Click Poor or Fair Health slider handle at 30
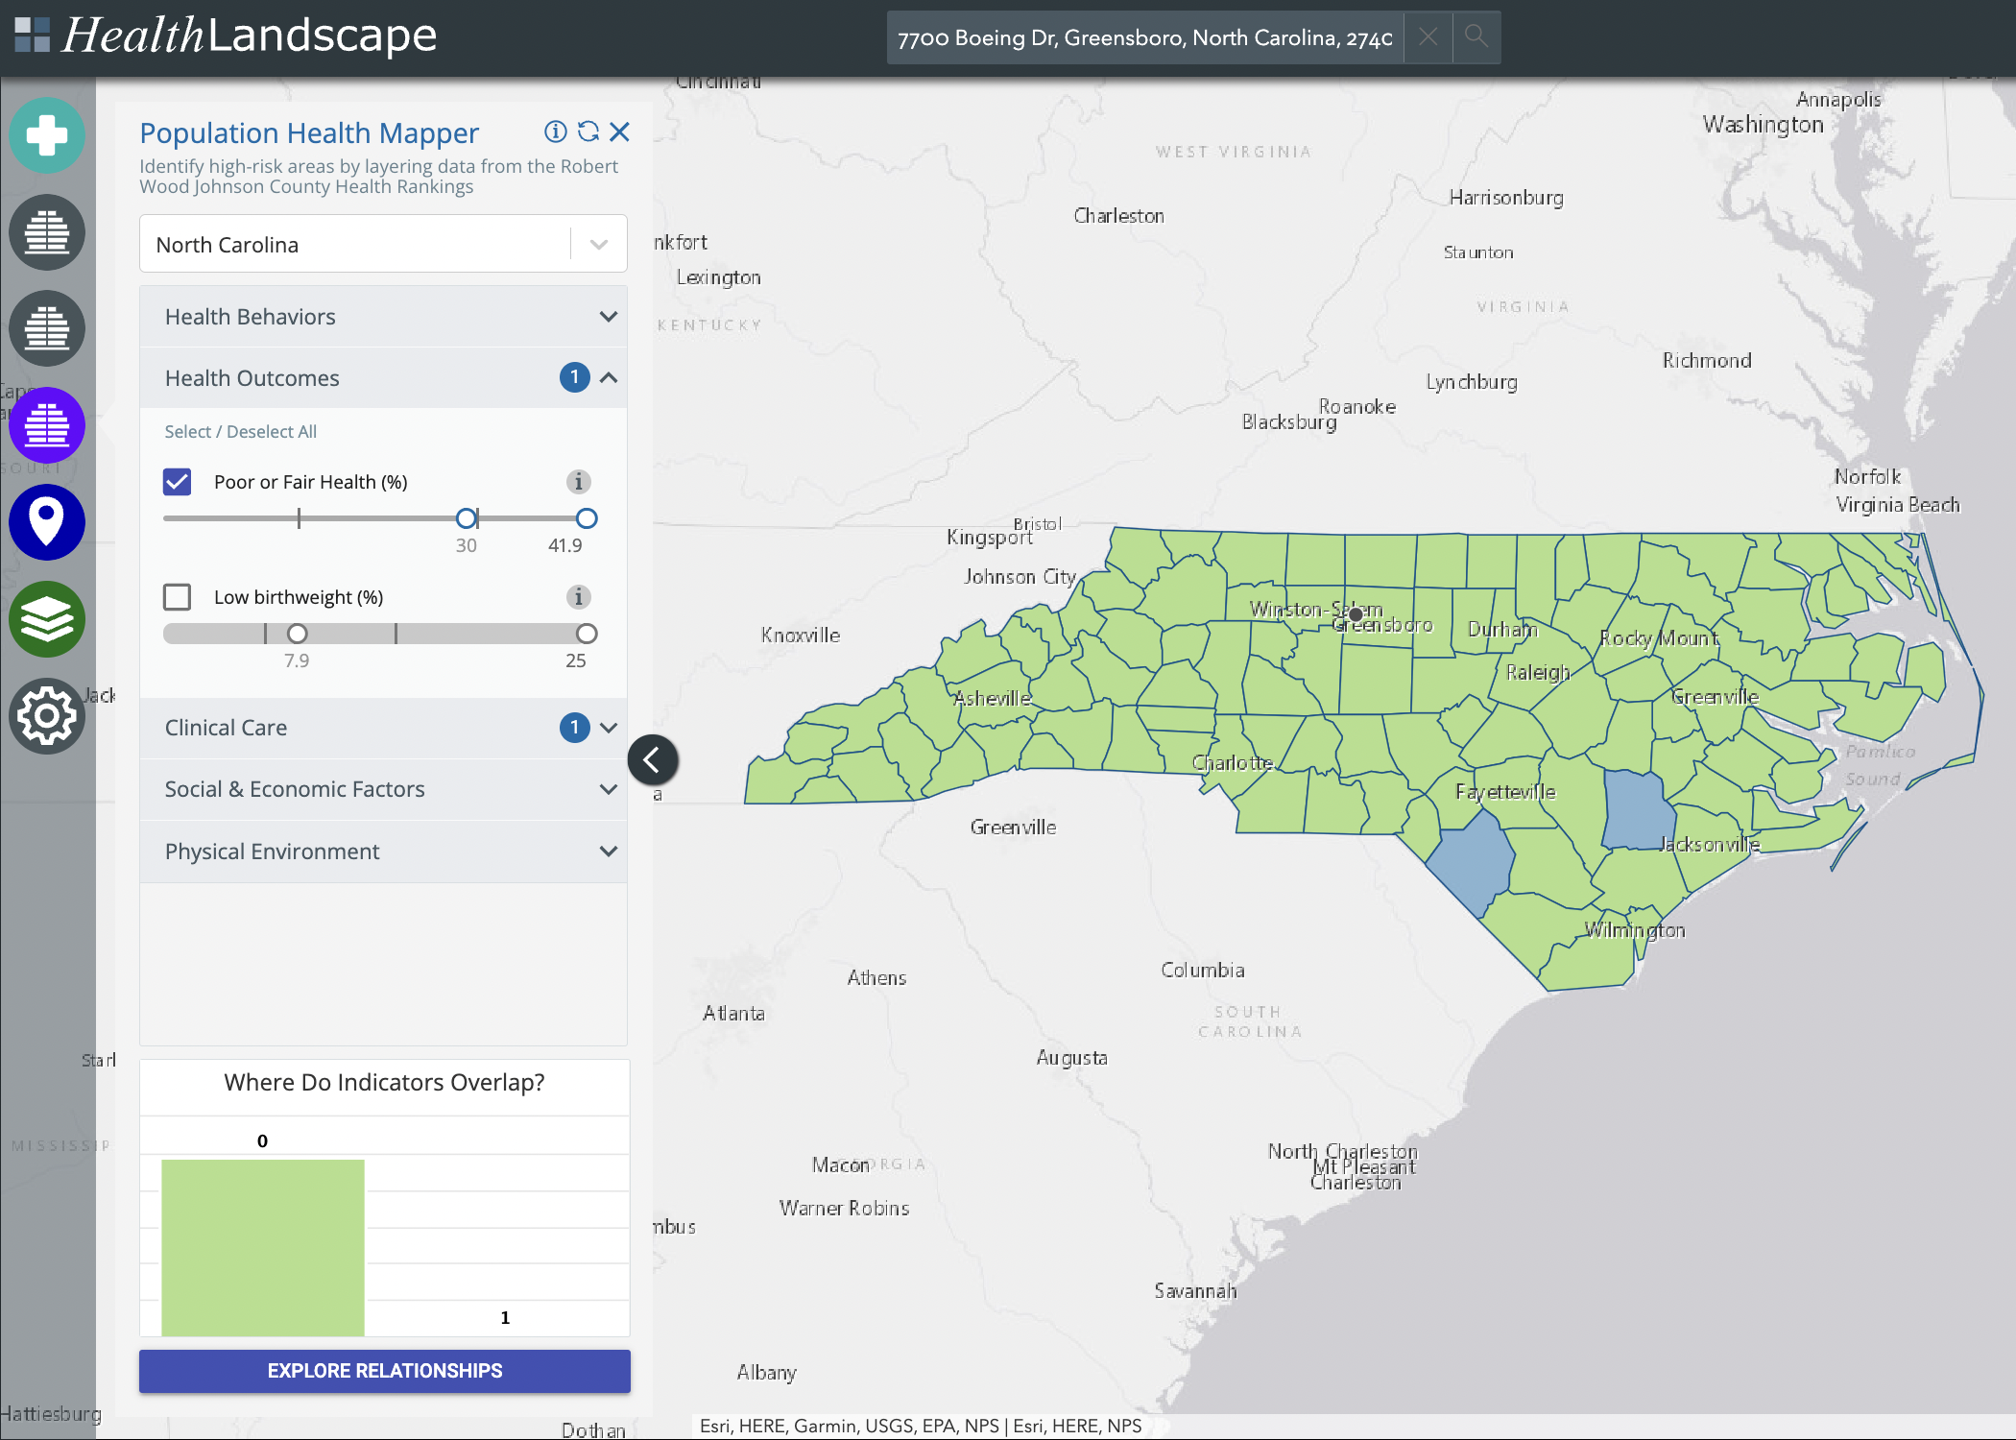 coord(467,518)
